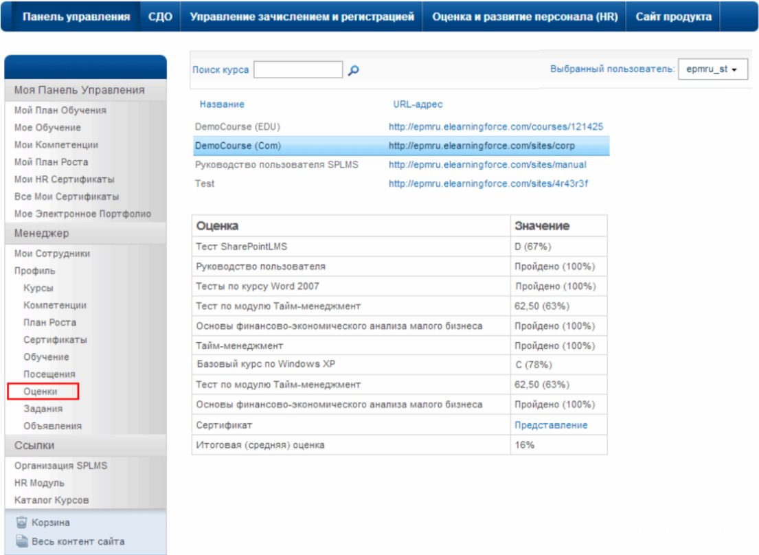Click the Профиль sidebar item
Image resolution: width=759 pixels, height=555 pixels.
click(34, 271)
